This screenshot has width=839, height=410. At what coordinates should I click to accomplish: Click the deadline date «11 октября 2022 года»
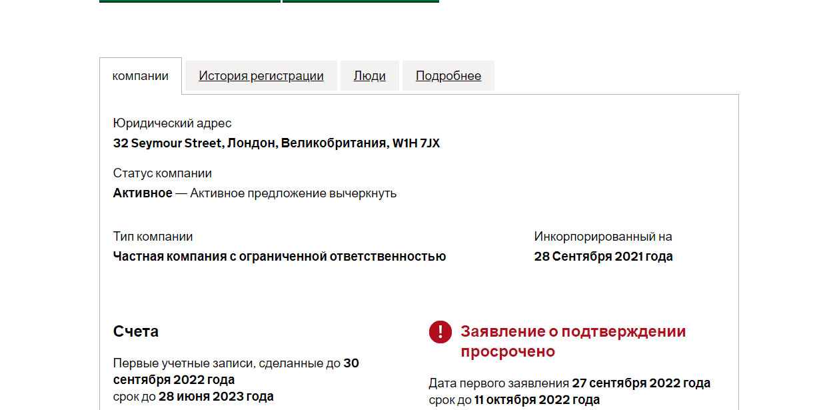pyautogui.click(x=537, y=400)
